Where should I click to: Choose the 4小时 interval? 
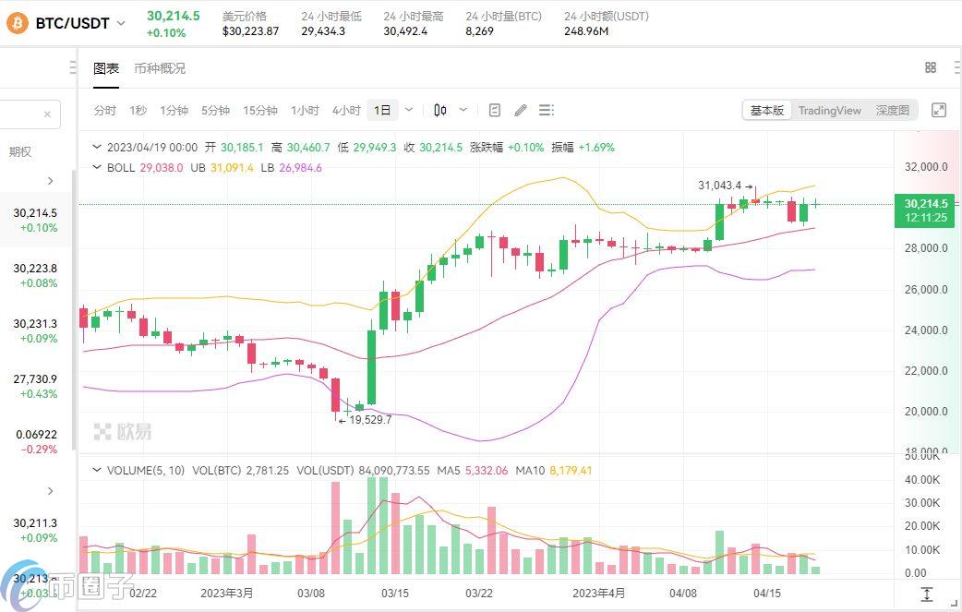pyautogui.click(x=346, y=111)
